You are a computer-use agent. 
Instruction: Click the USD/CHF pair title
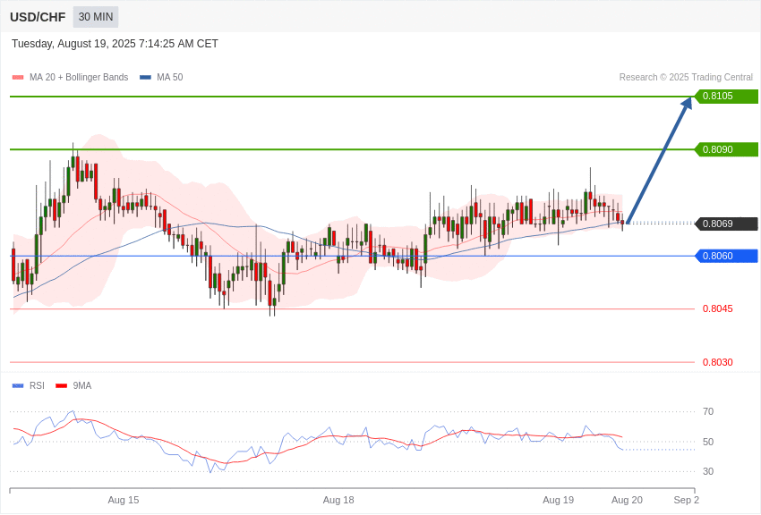(x=38, y=18)
